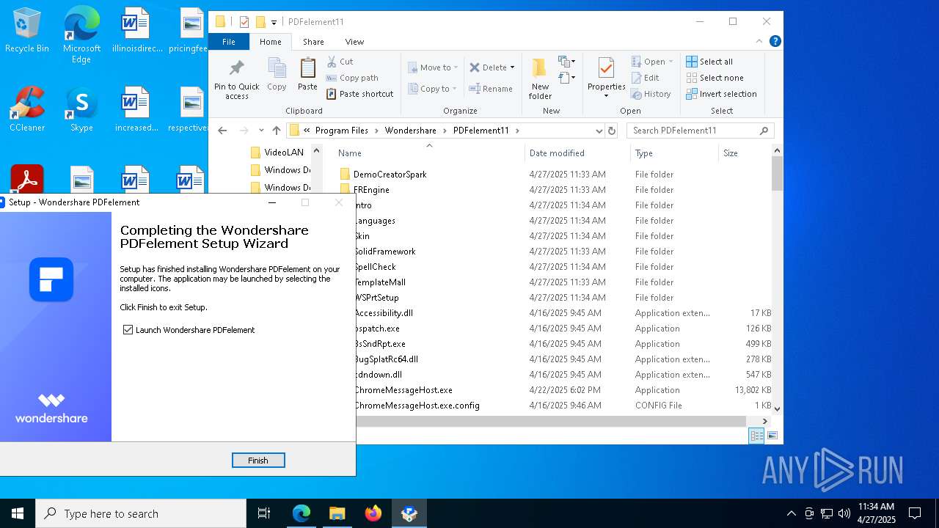This screenshot has height=528, width=939.
Task: Open Skype desktop shortcut
Action: pyautogui.click(x=81, y=109)
